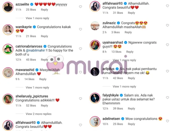Viewport: 174px width, 131px height.
Task: Tap heart beside uyainaarshad comment
Action: [167, 45]
